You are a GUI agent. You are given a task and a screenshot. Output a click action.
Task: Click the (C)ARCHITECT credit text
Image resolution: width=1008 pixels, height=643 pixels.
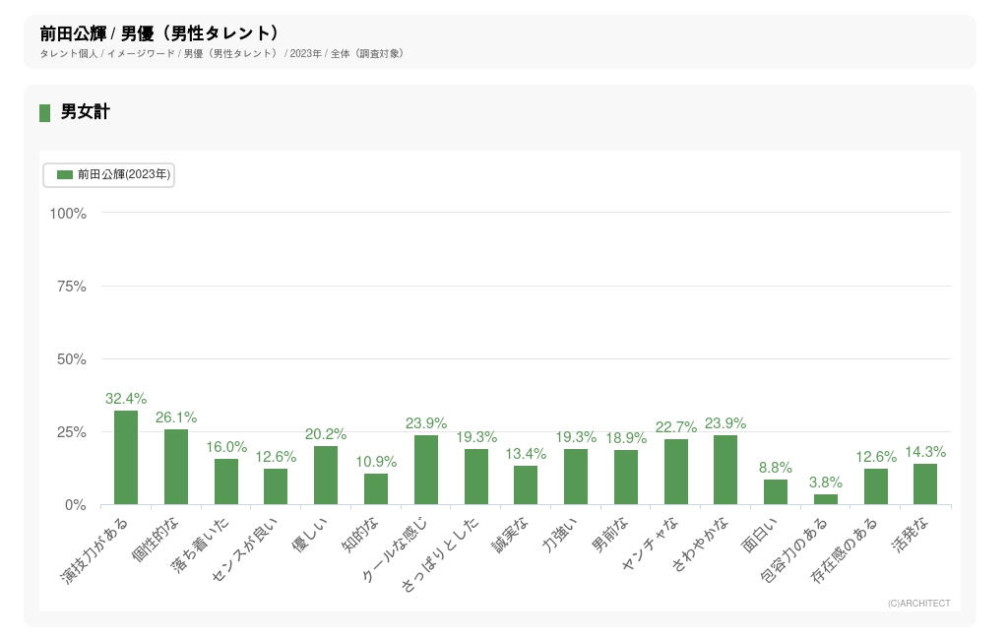[x=918, y=603]
